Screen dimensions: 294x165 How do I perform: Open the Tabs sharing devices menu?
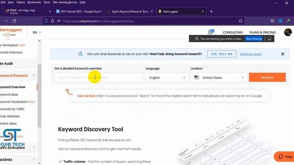tap(65, 2)
